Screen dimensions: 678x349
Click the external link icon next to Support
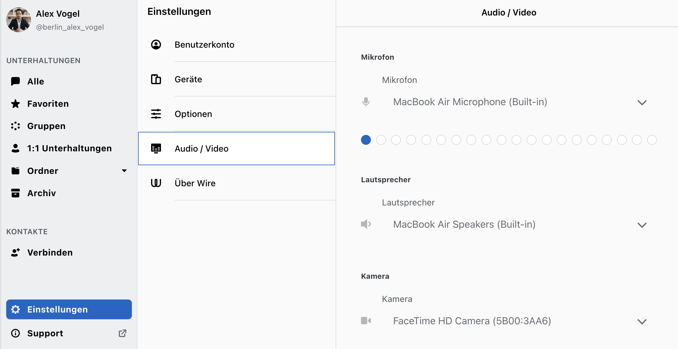pyautogui.click(x=123, y=333)
